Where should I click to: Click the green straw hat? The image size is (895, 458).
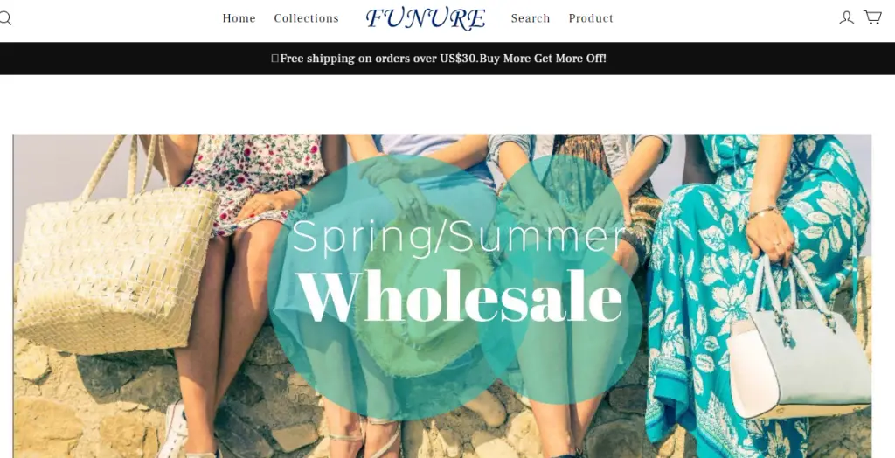point(426,291)
